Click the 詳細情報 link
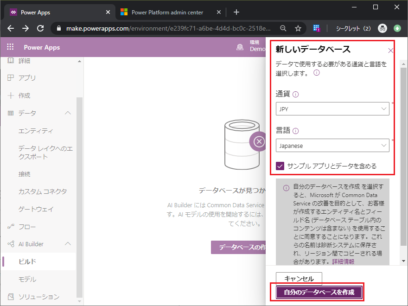 (343, 261)
